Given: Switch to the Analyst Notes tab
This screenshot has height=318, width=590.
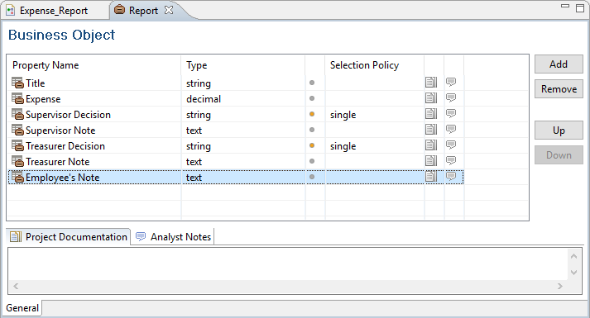Looking at the screenshot, I should click(173, 237).
